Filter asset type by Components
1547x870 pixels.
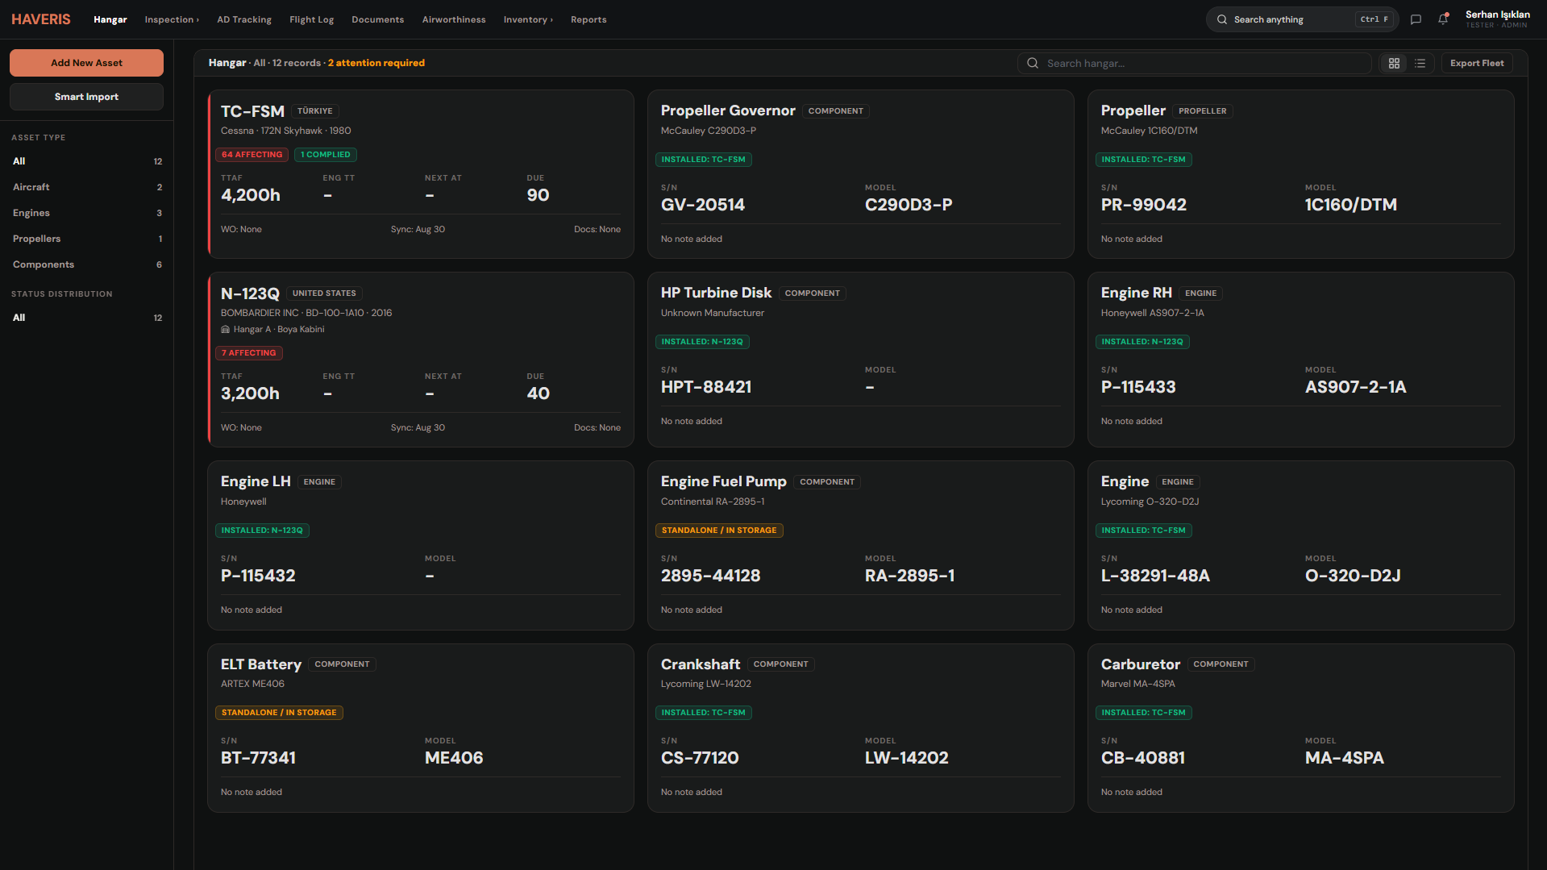(86, 264)
